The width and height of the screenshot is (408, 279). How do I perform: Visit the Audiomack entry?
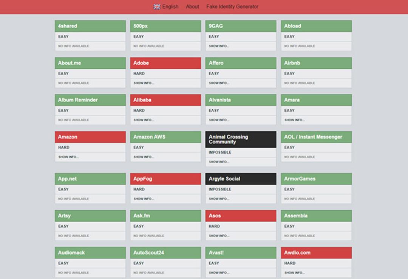[71, 253]
